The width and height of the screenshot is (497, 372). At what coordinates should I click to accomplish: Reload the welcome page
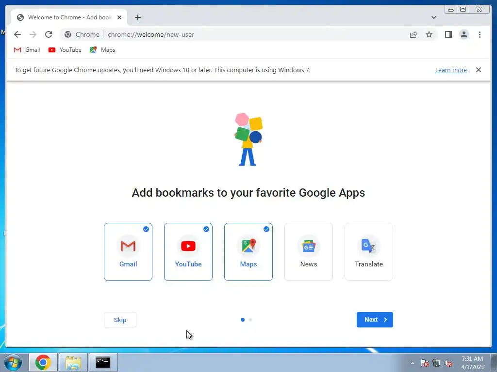pyautogui.click(x=49, y=34)
